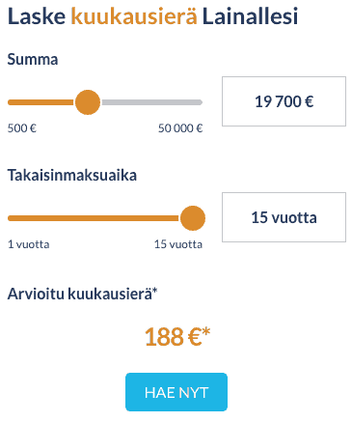This screenshot has height=422, width=352.
Task: Click the Takaisinmaksuaika label
Action: (x=72, y=176)
